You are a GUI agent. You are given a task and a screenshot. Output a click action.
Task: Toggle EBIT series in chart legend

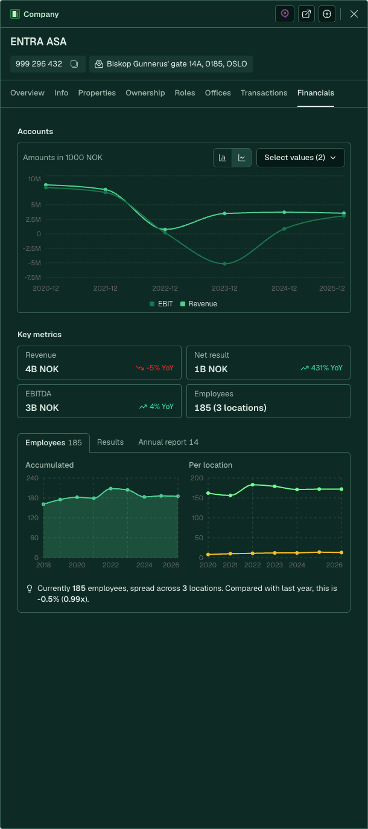(x=161, y=304)
